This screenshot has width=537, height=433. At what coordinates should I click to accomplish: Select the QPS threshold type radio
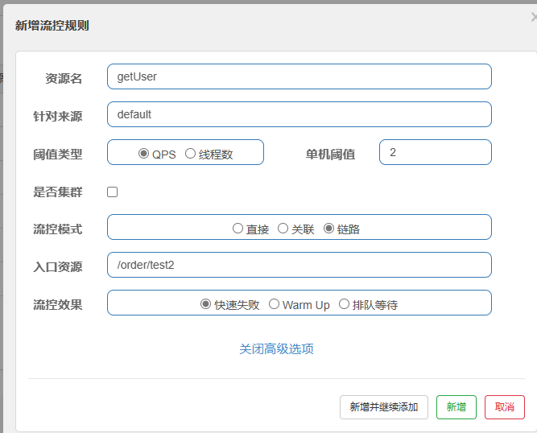coord(143,154)
